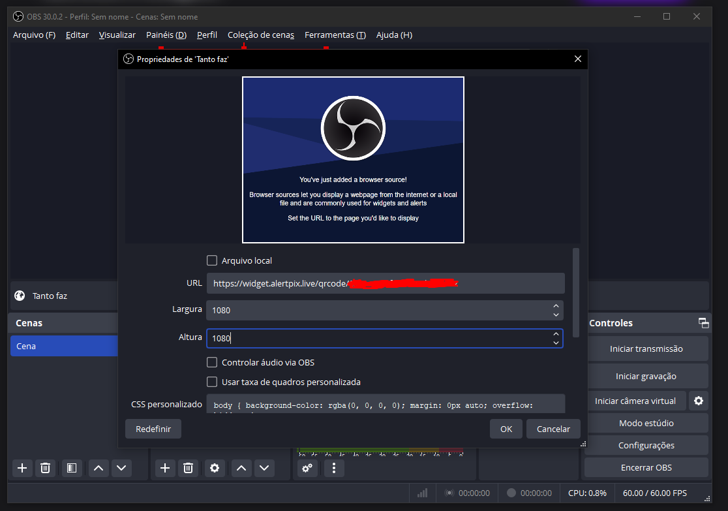Open the 'Ferramentas' menu
This screenshot has height=511, width=728.
(335, 35)
